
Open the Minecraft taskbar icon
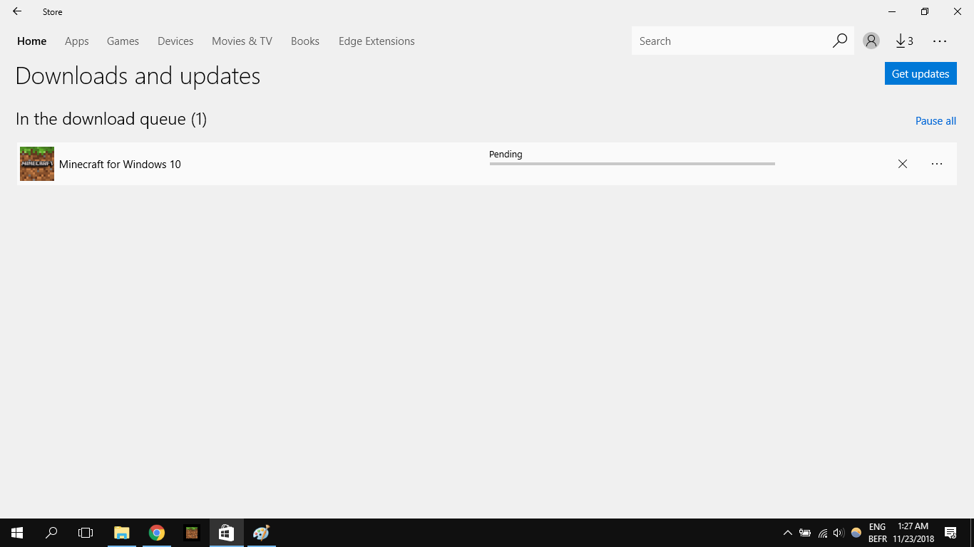[x=192, y=533]
